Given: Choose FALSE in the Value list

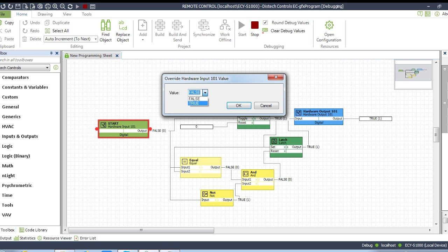Looking at the screenshot, I should click(x=198, y=99).
